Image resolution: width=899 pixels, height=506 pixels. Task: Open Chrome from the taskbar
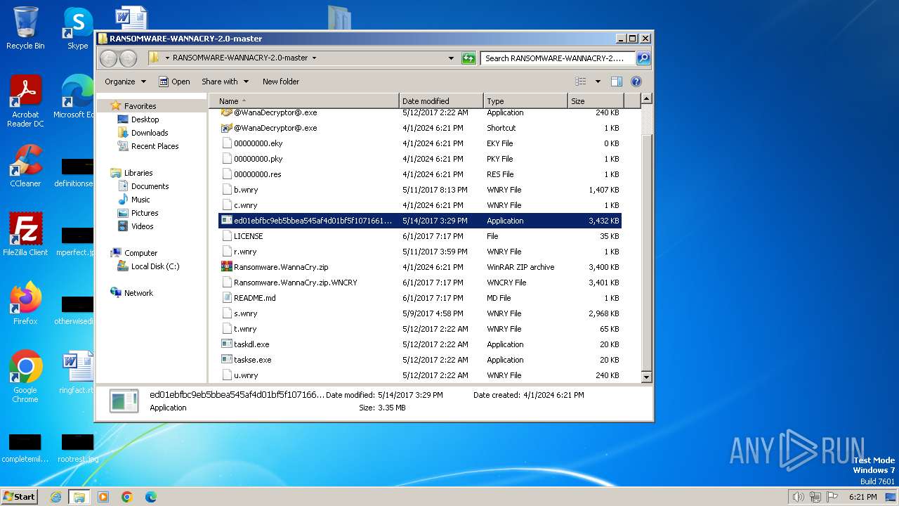pos(127,497)
